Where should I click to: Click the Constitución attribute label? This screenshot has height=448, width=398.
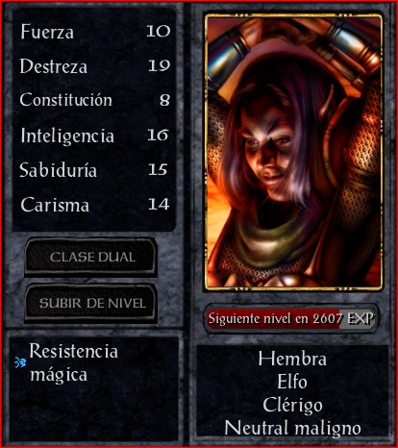point(66,100)
